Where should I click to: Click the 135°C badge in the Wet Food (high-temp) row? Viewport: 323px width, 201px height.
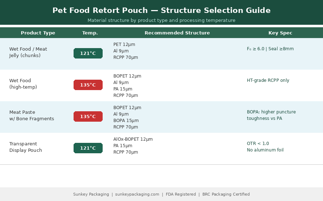[88, 85]
